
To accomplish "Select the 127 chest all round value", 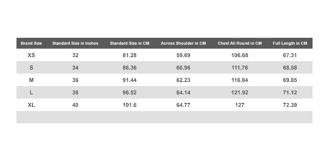I will coord(240,105).
